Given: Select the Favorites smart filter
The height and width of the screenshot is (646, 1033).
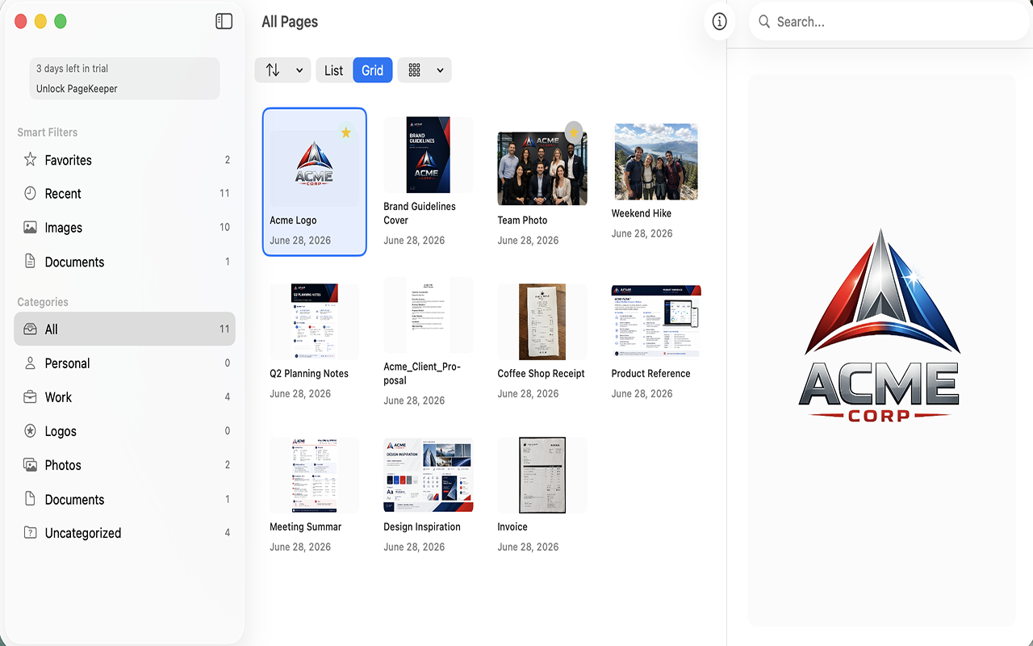Looking at the screenshot, I should click(124, 160).
